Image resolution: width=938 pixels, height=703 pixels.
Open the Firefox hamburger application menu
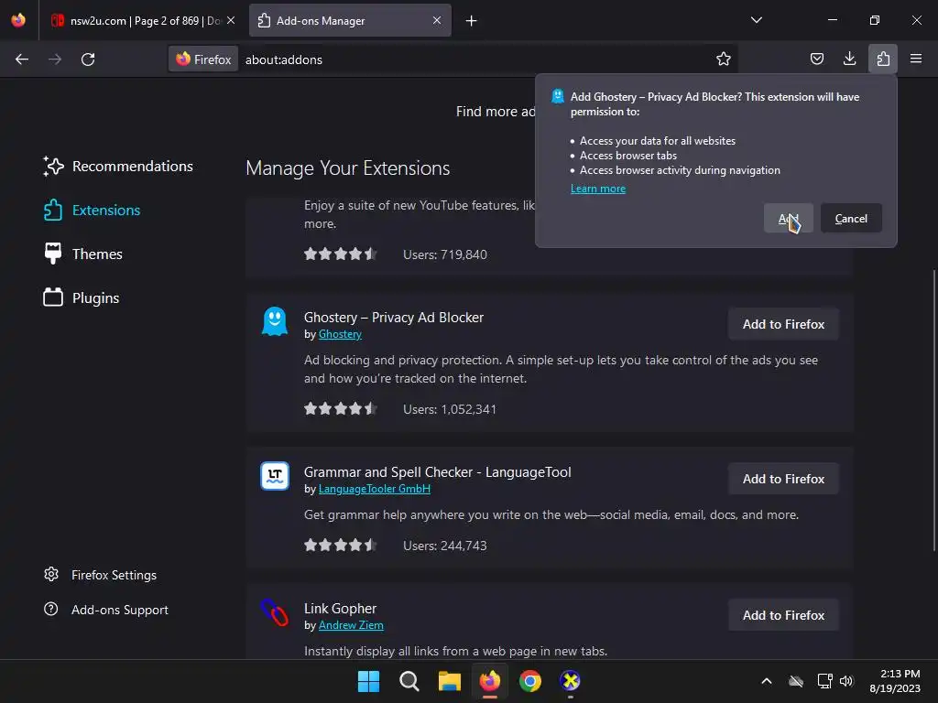[x=916, y=59]
